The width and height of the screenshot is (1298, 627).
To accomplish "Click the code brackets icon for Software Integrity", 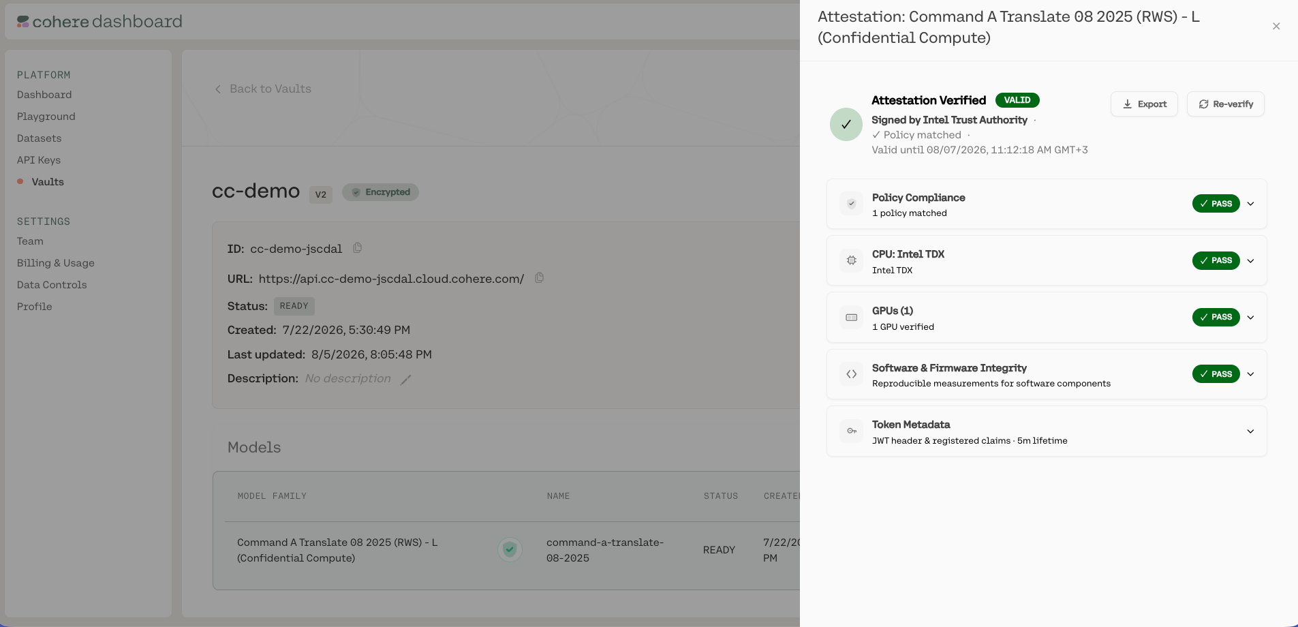I will click(851, 374).
